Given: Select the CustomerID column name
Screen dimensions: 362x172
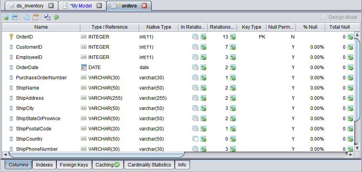Looking at the screenshot, I should point(29,47).
